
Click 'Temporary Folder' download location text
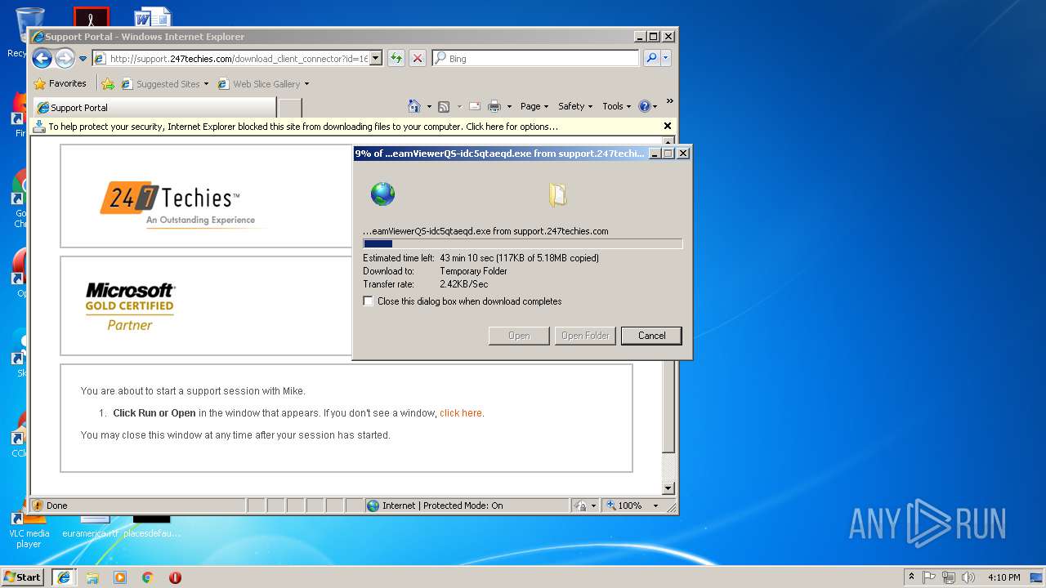tap(473, 271)
